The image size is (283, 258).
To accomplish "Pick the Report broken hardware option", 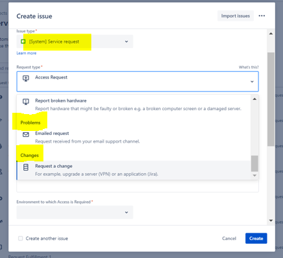I will (x=134, y=104).
